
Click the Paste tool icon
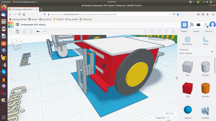click(x=18, y=31)
